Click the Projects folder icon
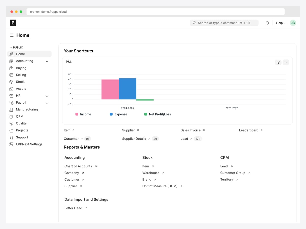 pyautogui.click(x=11, y=131)
